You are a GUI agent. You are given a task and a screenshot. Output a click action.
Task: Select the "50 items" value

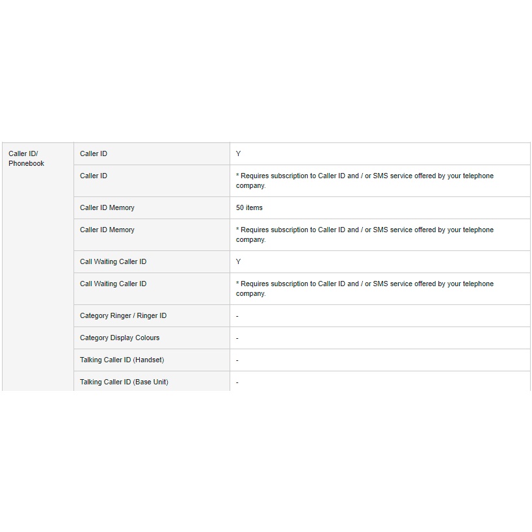coord(249,208)
